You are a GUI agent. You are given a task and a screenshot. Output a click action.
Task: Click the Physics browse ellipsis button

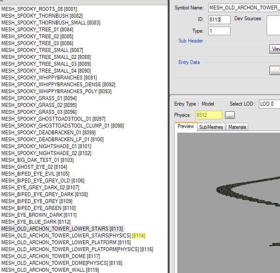click(x=230, y=115)
